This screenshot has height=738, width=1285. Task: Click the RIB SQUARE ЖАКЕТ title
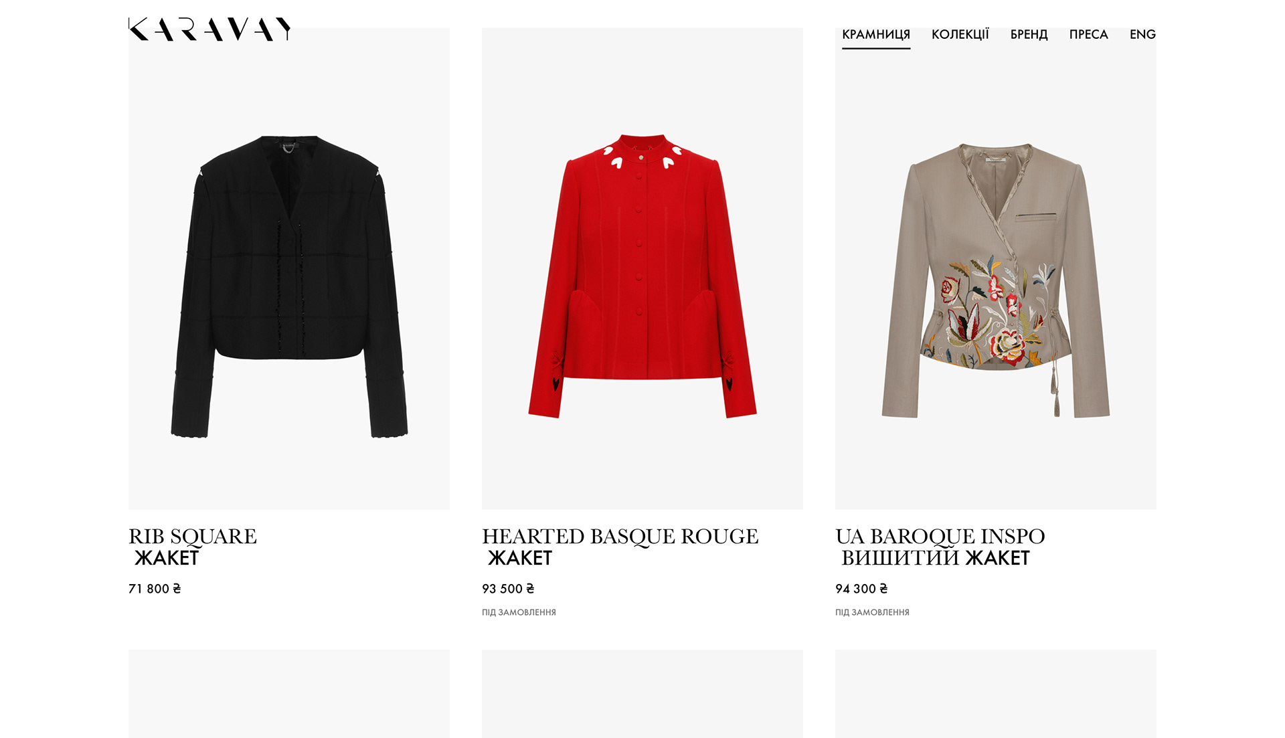pyautogui.click(x=193, y=547)
